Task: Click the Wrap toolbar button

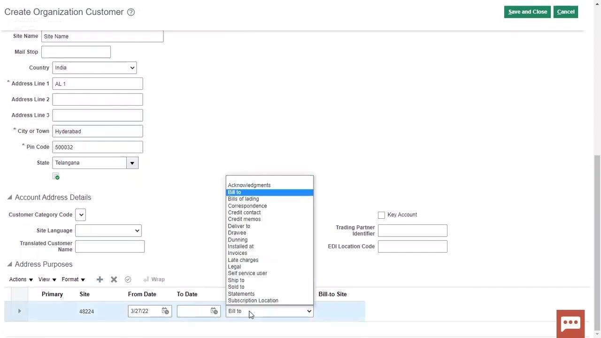Action: pos(154,279)
